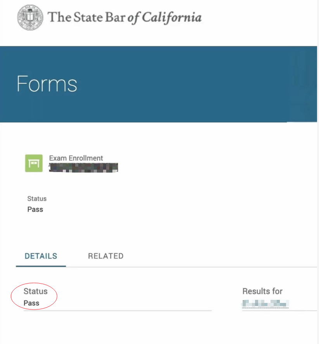Screen dimensions: 319x344
Task: Open the blurred "Results for" link
Action: click(266, 303)
